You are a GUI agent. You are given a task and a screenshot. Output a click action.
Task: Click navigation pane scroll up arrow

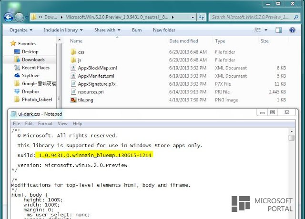(59, 40)
